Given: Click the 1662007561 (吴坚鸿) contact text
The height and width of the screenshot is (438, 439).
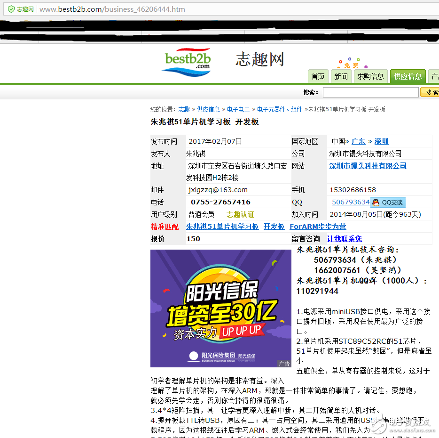Looking at the screenshot, I should [357, 270].
